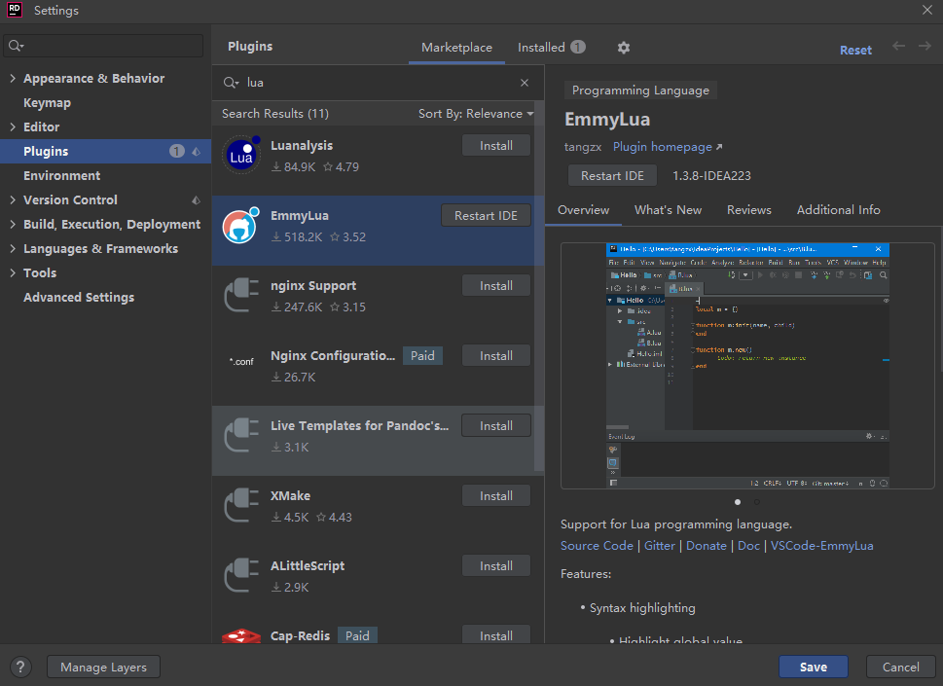
Task: Open the help question mark button
Action: [x=20, y=667]
